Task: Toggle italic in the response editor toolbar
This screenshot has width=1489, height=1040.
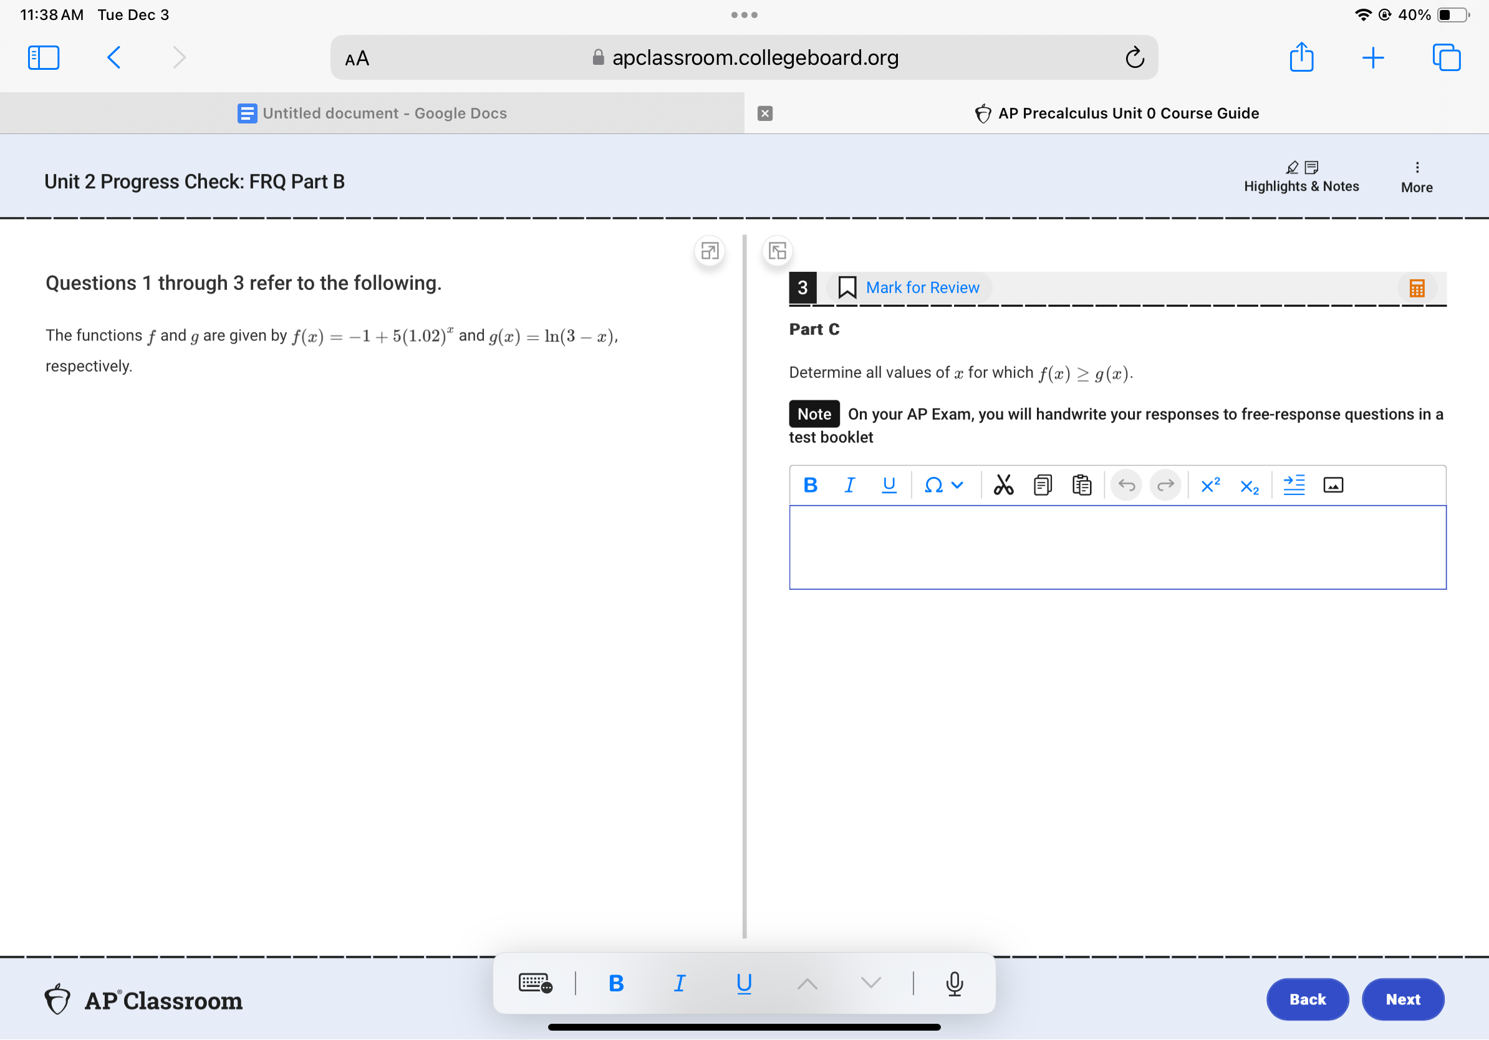Action: [x=849, y=485]
